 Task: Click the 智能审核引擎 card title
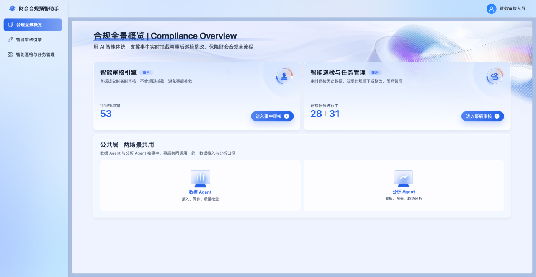pyautogui.click(x=118, y=72)
